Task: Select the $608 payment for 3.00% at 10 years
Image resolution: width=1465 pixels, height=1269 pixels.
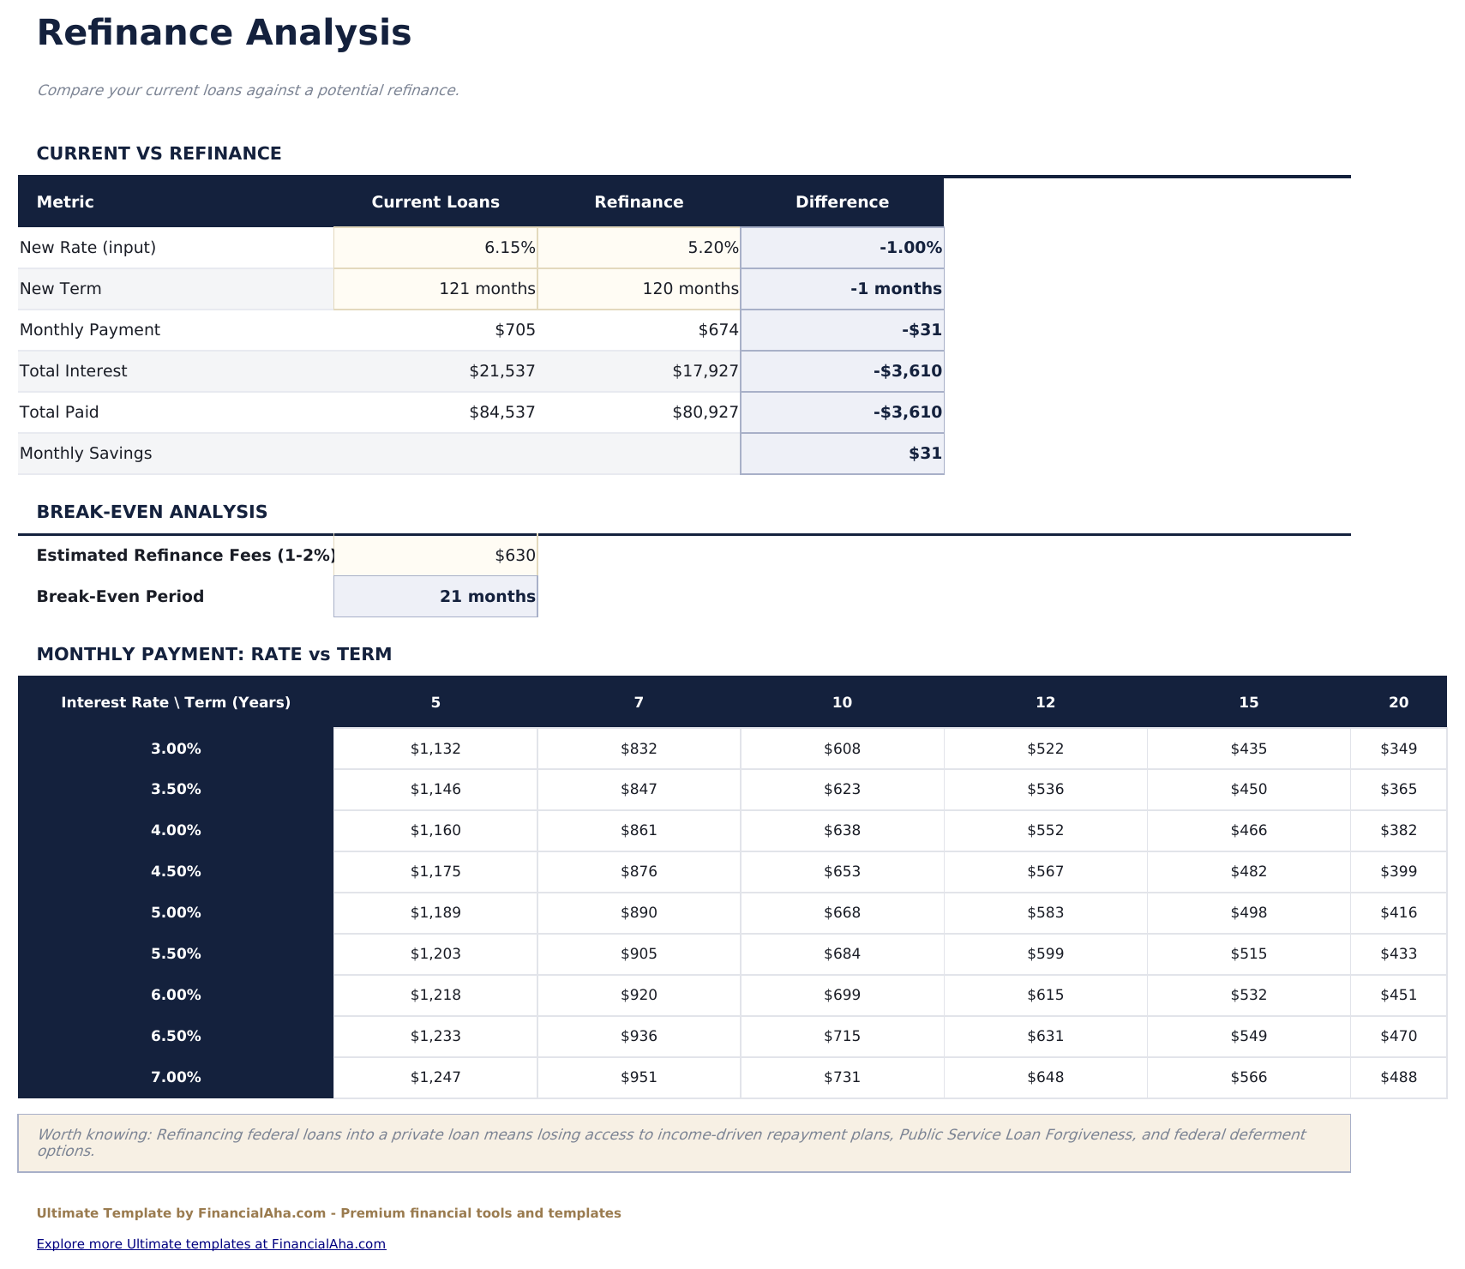Action: [842, 748]
